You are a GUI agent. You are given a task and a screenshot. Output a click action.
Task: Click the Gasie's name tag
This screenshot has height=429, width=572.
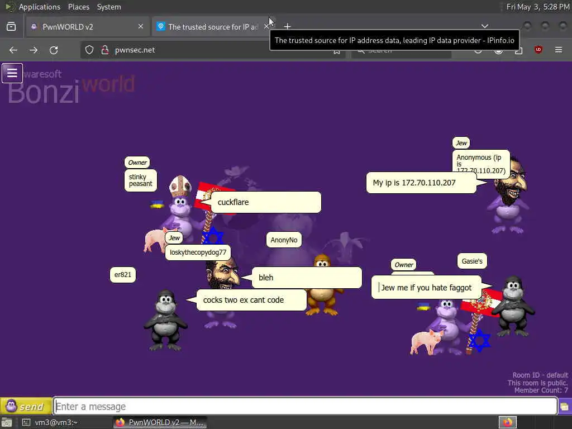472,261
